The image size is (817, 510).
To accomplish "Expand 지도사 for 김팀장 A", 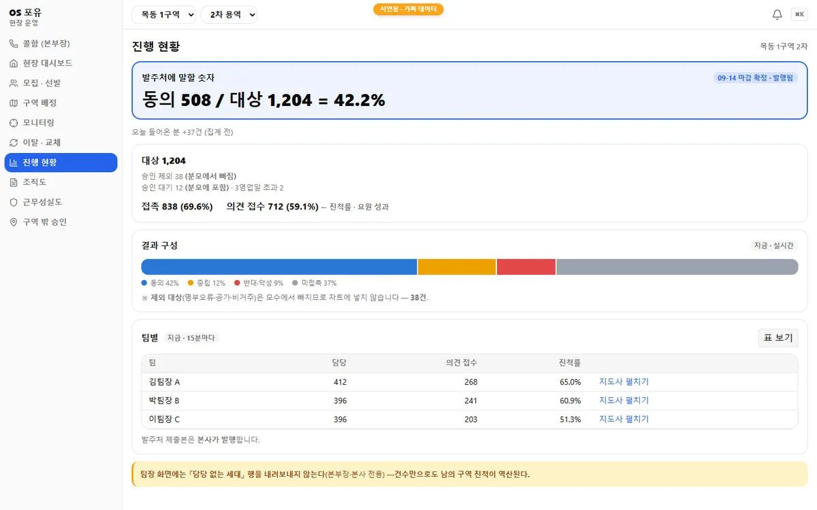I will [x=624, y=381].
